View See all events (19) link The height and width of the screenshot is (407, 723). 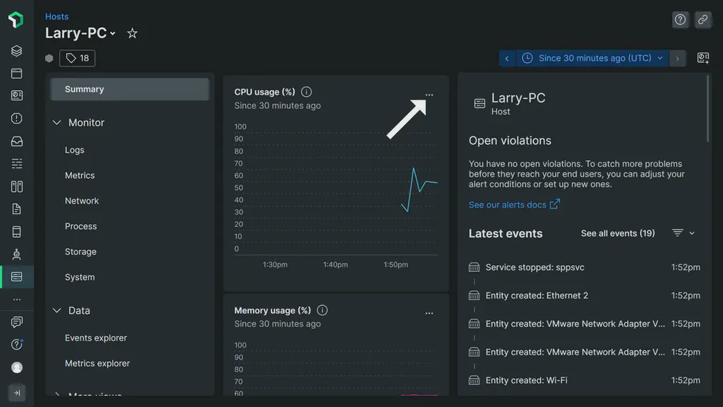coord(617,232)
